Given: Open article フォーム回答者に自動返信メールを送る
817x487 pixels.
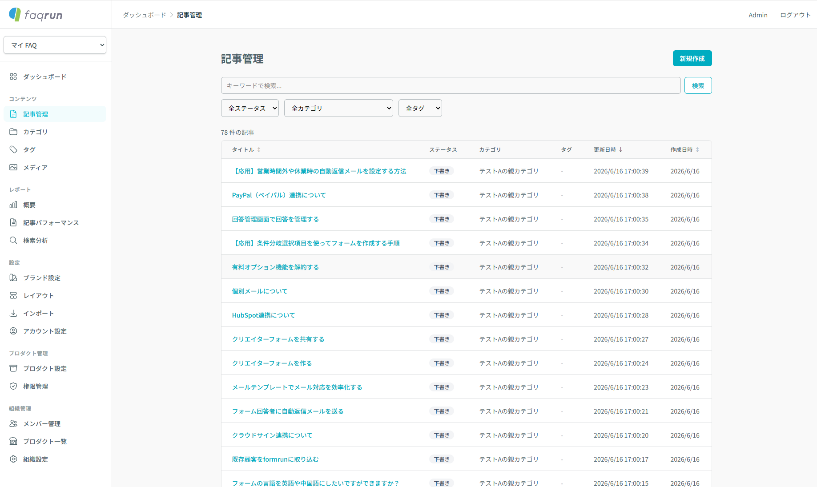Looking at the screenshot, I should tap(288, 411).
